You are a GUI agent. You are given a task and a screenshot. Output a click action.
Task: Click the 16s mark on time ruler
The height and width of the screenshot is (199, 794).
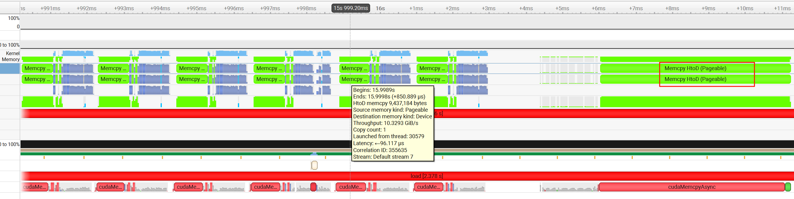[x=380, y=8]
